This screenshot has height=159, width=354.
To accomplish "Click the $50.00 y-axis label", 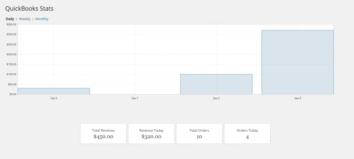I will point(12,84).
